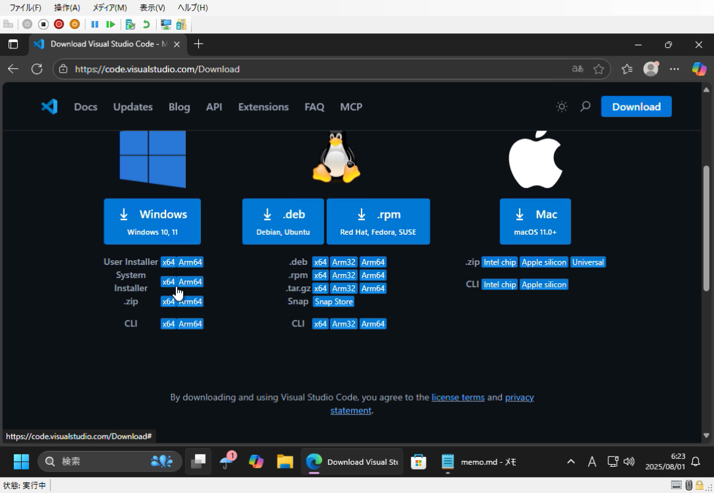The image size is (714, 493).
Task: Open Edge settings and more (three dots)
Action: point(675,69)
